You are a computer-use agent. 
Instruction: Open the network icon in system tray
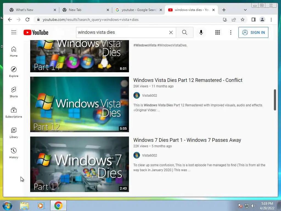click(247, 206)
